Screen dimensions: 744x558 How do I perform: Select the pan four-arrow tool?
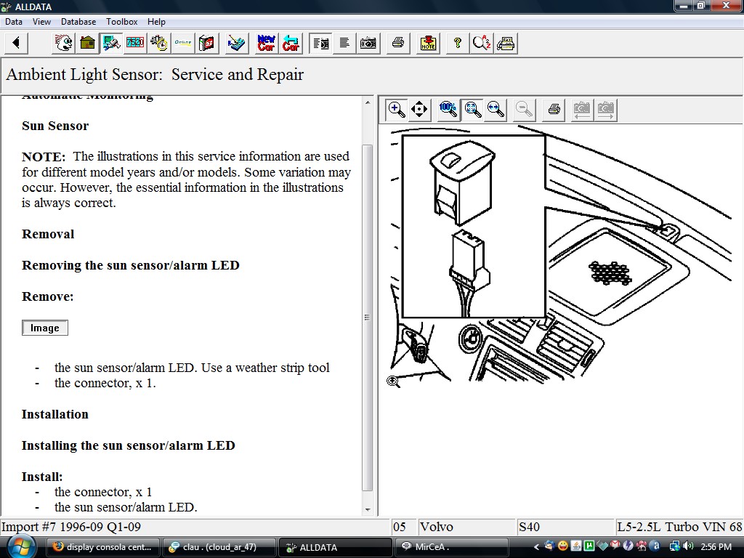pyautogui.click(x=419, y=110)
